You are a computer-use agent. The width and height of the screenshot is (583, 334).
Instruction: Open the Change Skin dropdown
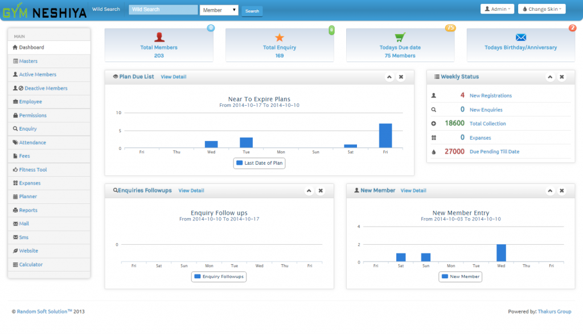tap(542, 9)
